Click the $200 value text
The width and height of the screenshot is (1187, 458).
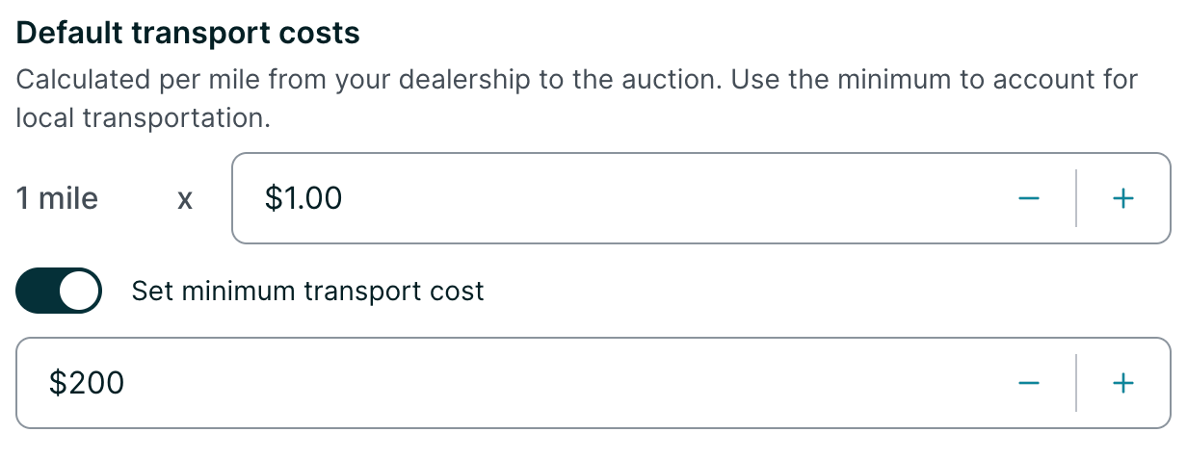pos(87,383)
